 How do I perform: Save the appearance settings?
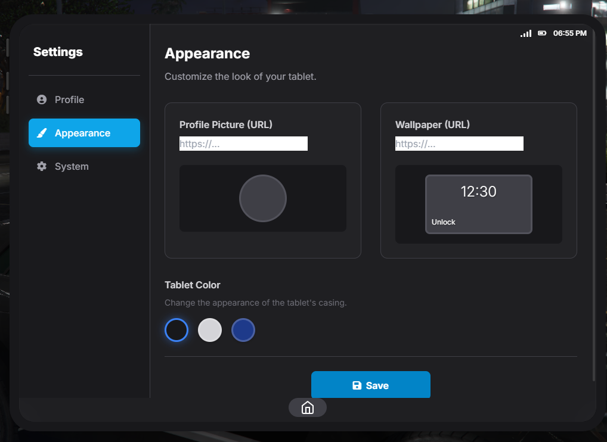pyautogui.click(x=370, y=385)
